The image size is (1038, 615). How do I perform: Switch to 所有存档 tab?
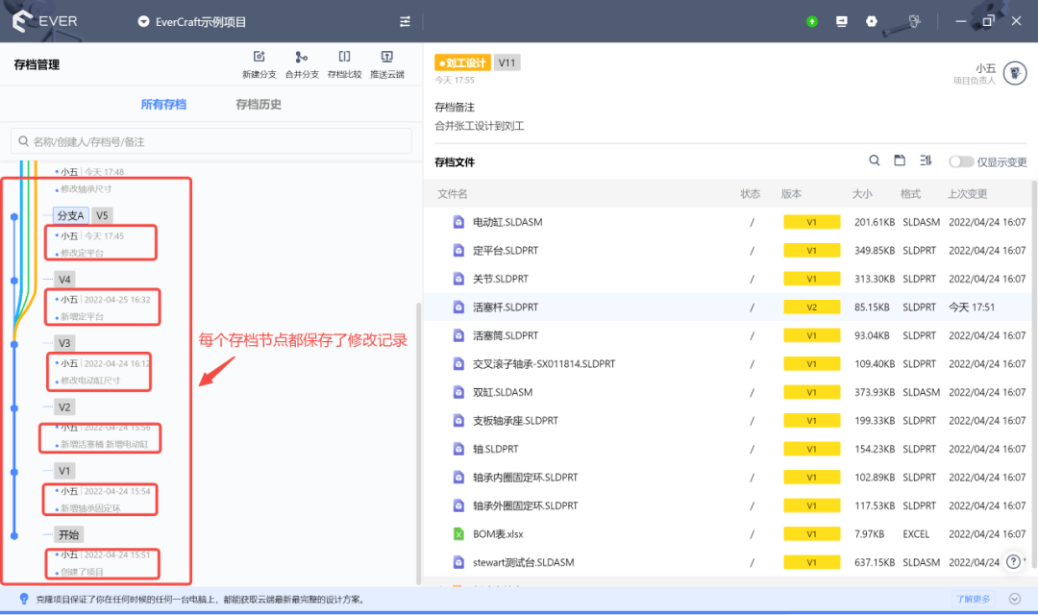pyautogui.click(x=163, y=105)
